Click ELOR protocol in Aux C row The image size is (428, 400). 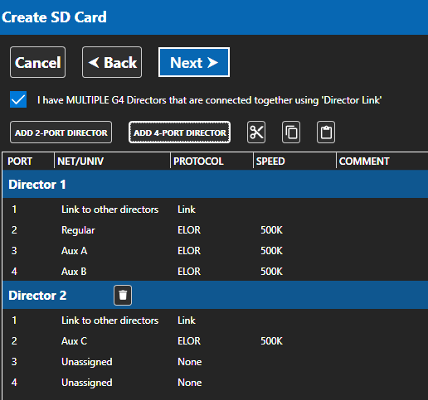189,341
